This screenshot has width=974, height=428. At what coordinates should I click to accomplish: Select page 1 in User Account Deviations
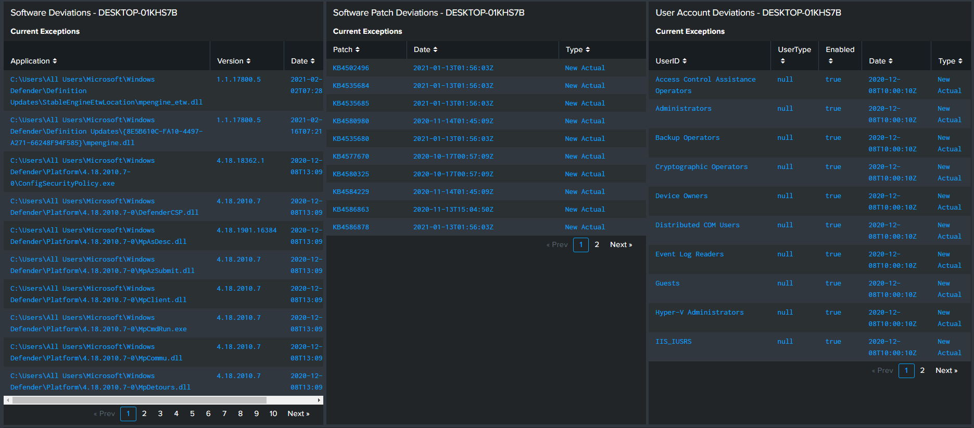tap(906, 370)
